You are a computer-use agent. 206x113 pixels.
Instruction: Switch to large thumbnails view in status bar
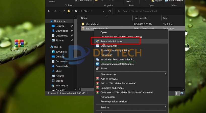click(x=182, y=93)
